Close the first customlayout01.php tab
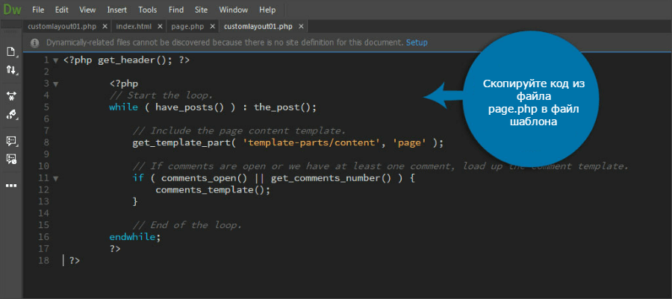Screen dimensions: 672x299 coord(105,27)
